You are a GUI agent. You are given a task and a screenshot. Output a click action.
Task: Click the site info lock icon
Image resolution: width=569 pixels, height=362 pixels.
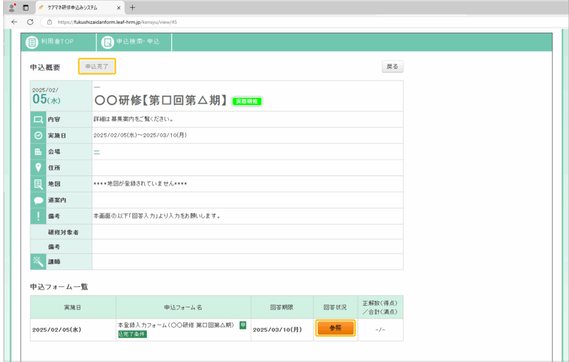pos(49,22)
